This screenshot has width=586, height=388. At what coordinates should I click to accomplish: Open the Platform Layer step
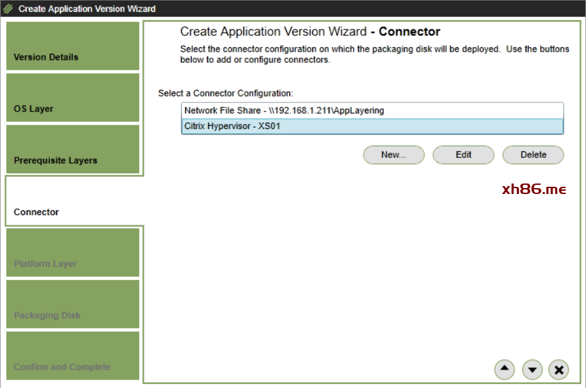click(x=72, y=253)
